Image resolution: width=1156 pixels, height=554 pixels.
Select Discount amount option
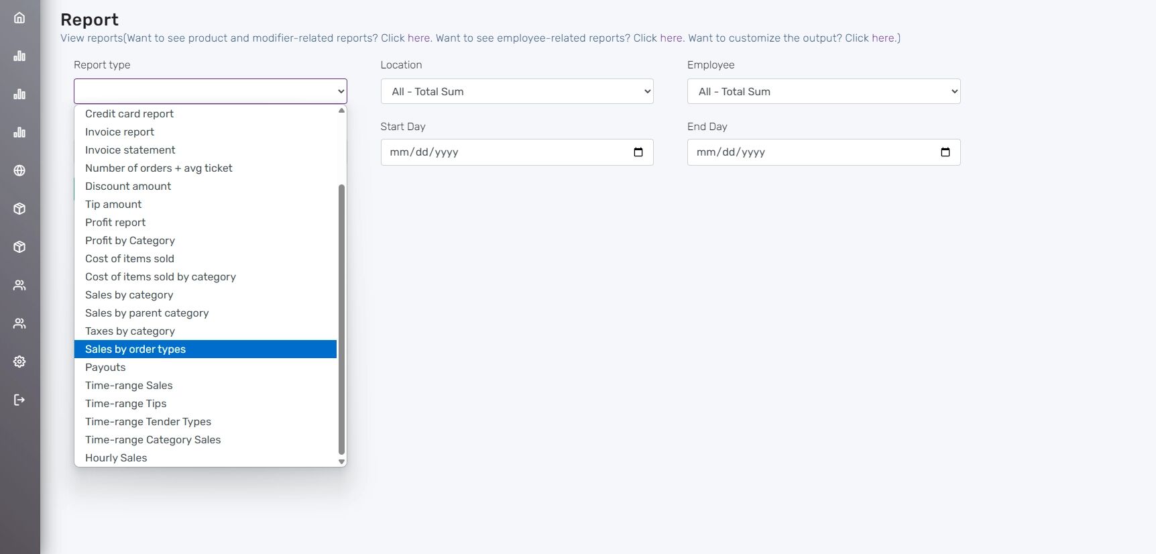(205, 186)
